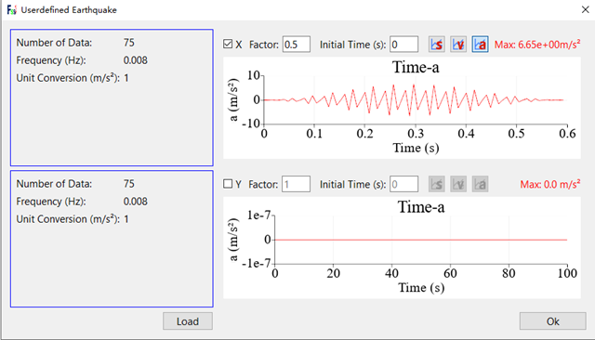Screen dimensions: 595x340
Task: Click the Y Initial Time field
Action: [404, 184]
